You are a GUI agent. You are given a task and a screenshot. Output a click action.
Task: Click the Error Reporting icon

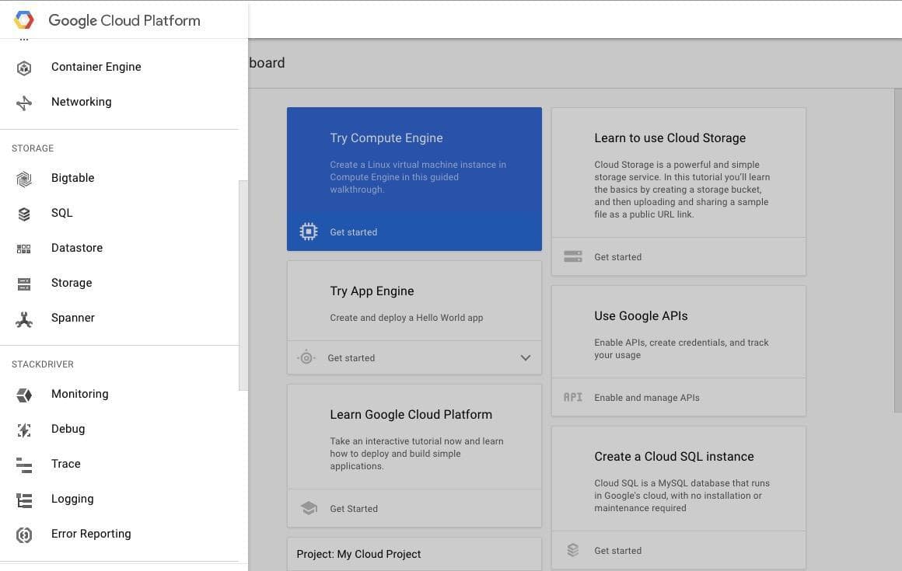pyautogui.click(x=23, y=535)
